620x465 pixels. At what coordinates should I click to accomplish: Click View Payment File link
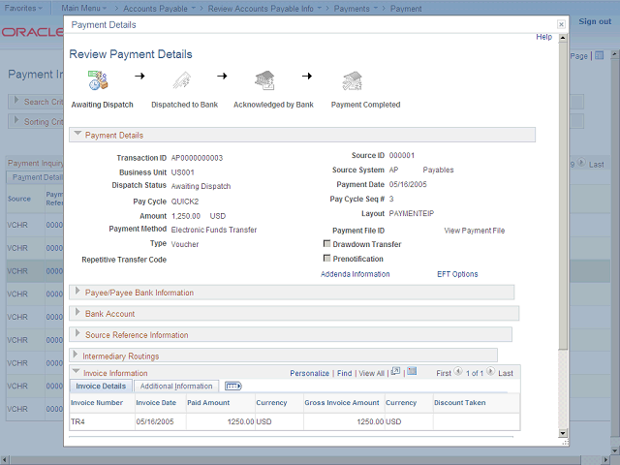(x=474, y=231)
